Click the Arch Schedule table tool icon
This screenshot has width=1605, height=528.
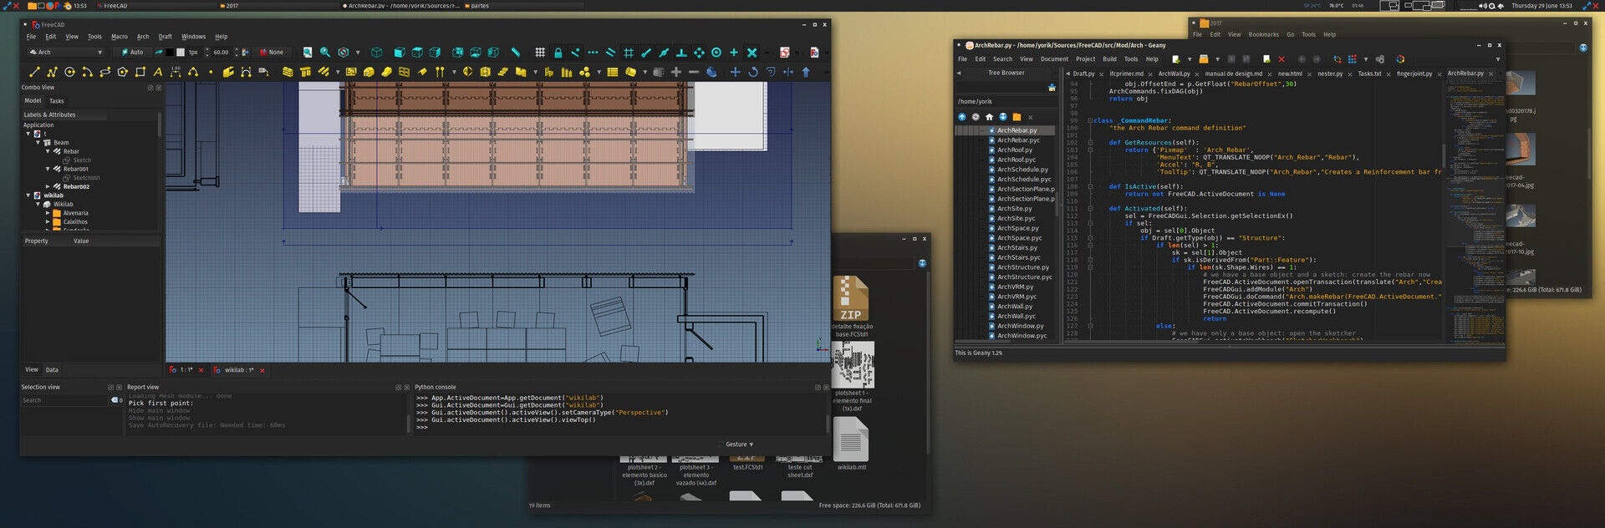click(x=612, y=72)
